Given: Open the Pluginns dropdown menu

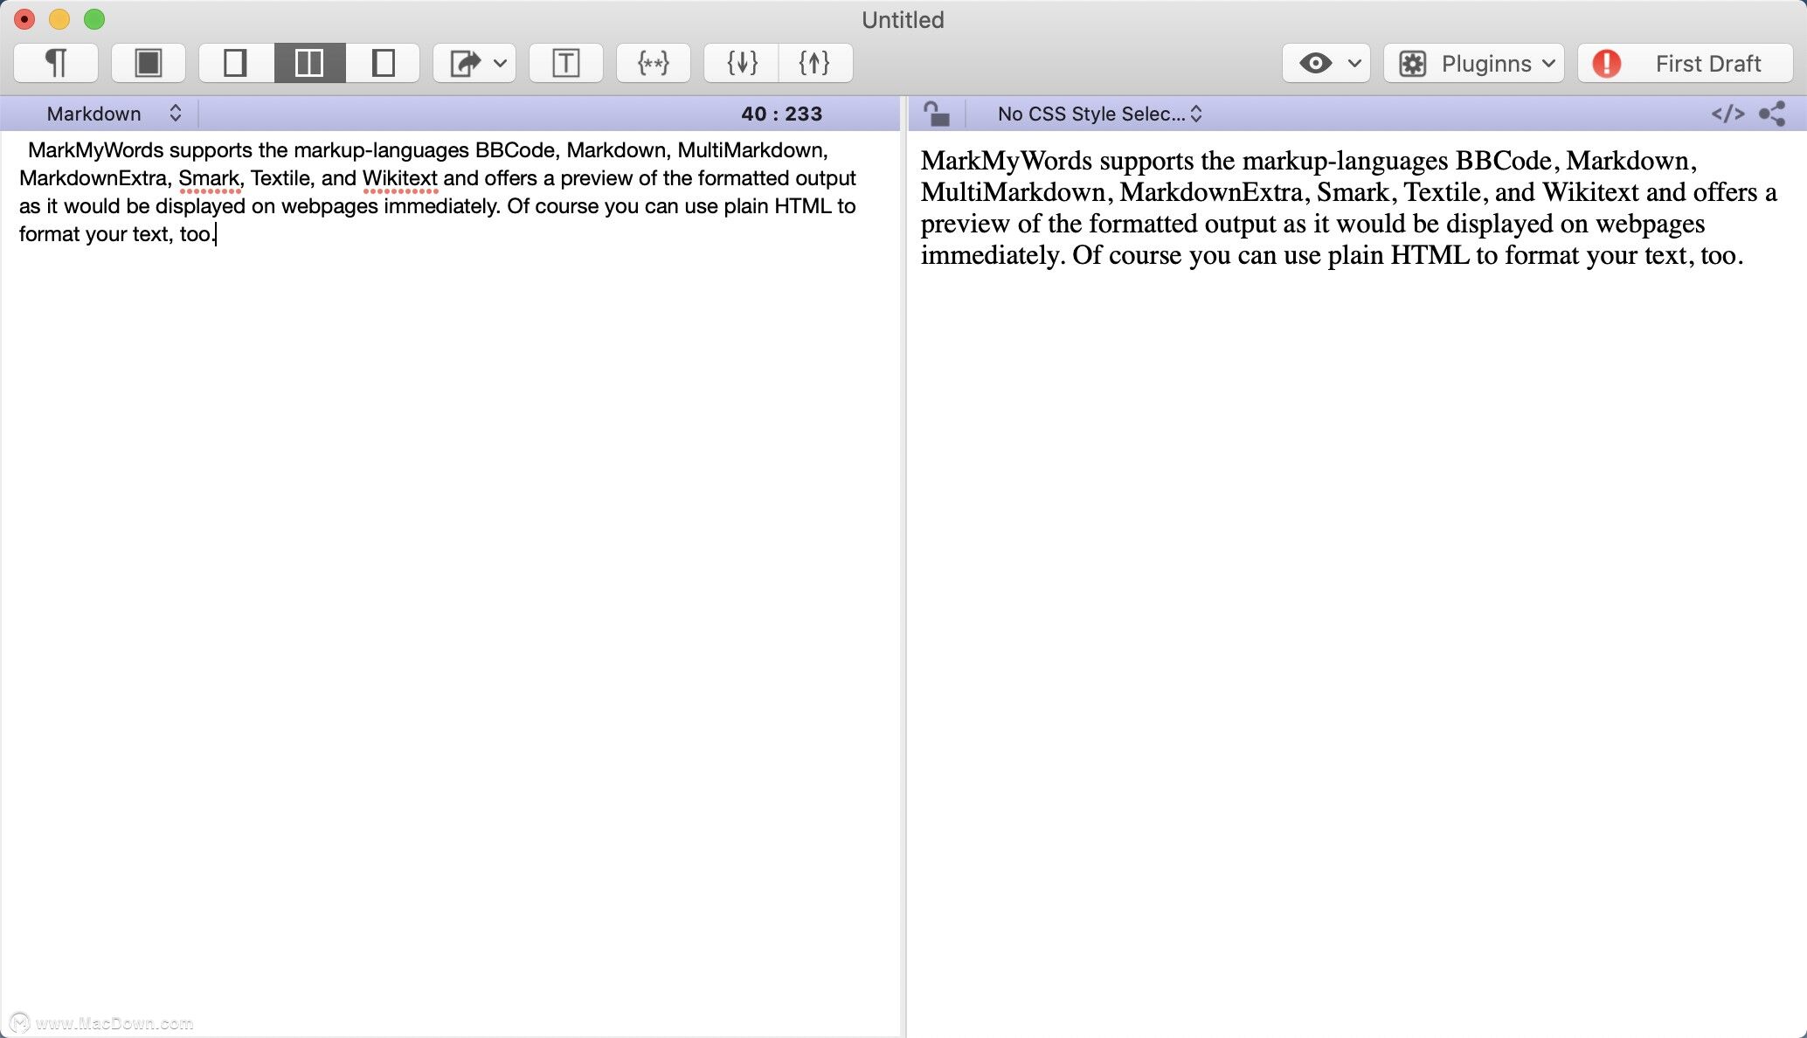Looking at the screenshot, I should (1474, 63).
